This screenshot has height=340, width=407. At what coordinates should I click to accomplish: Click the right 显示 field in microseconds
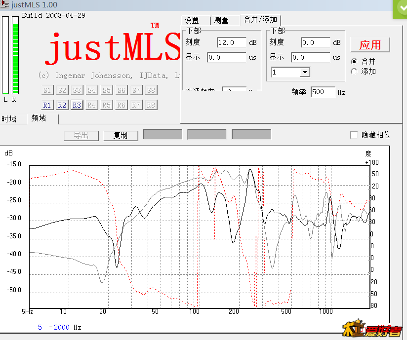(x=310, y=57)
